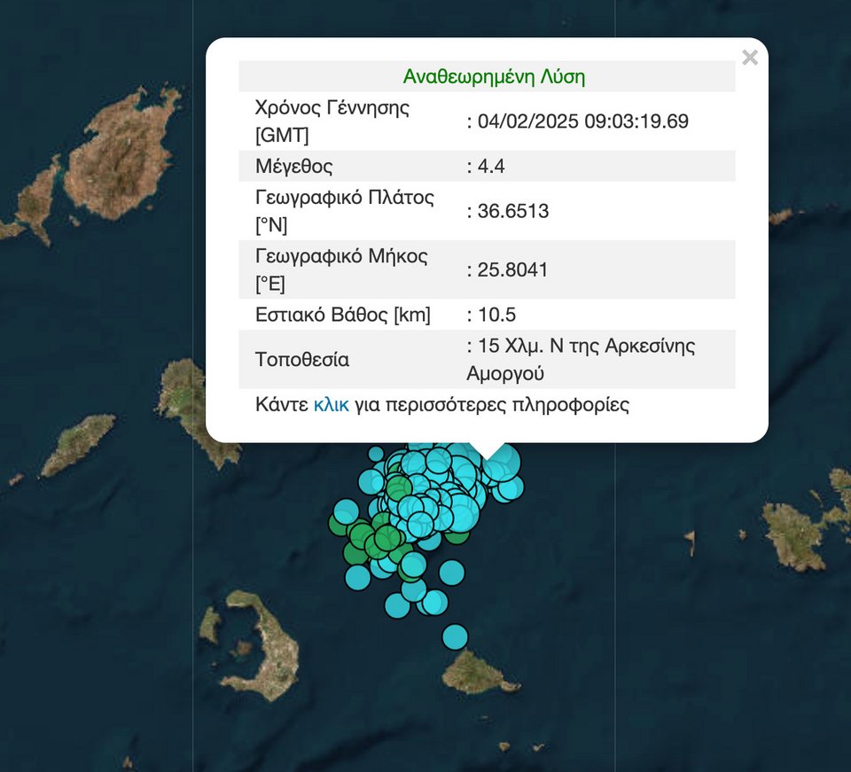The height and width of the screenshot is (772, 851).
Task: Close the earthquake info popup
Action: pyautogui.click(x=750, y=58)
